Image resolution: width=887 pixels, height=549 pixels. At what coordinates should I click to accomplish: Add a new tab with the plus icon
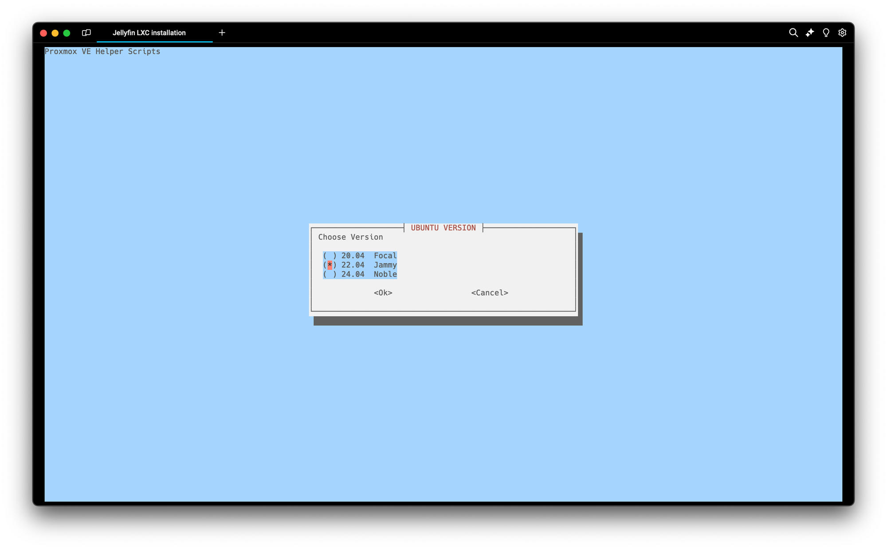point(222,33)
